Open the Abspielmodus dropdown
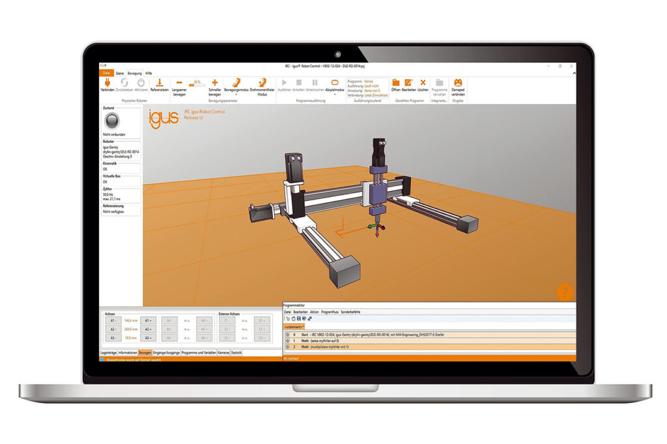Screen dimensions: 667x444 point(334,87)
